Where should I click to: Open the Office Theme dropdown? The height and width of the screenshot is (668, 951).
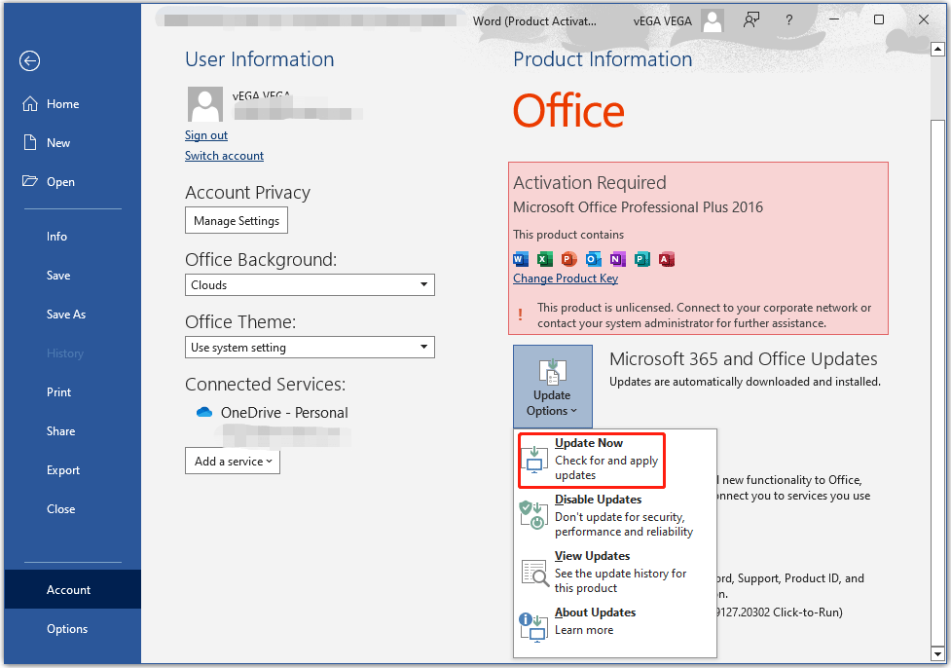pyautogui.click(x=310, y=347)
